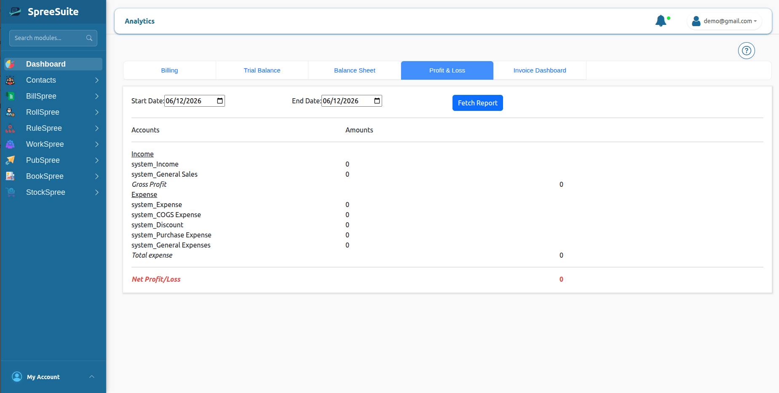Click the Gross Profit label

[x=149, y=184]
